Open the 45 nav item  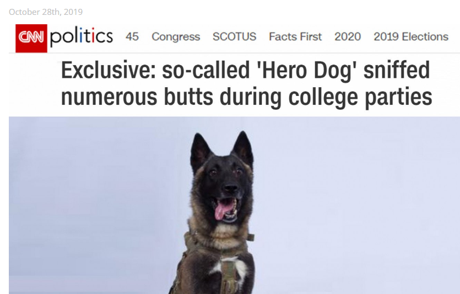132,37
